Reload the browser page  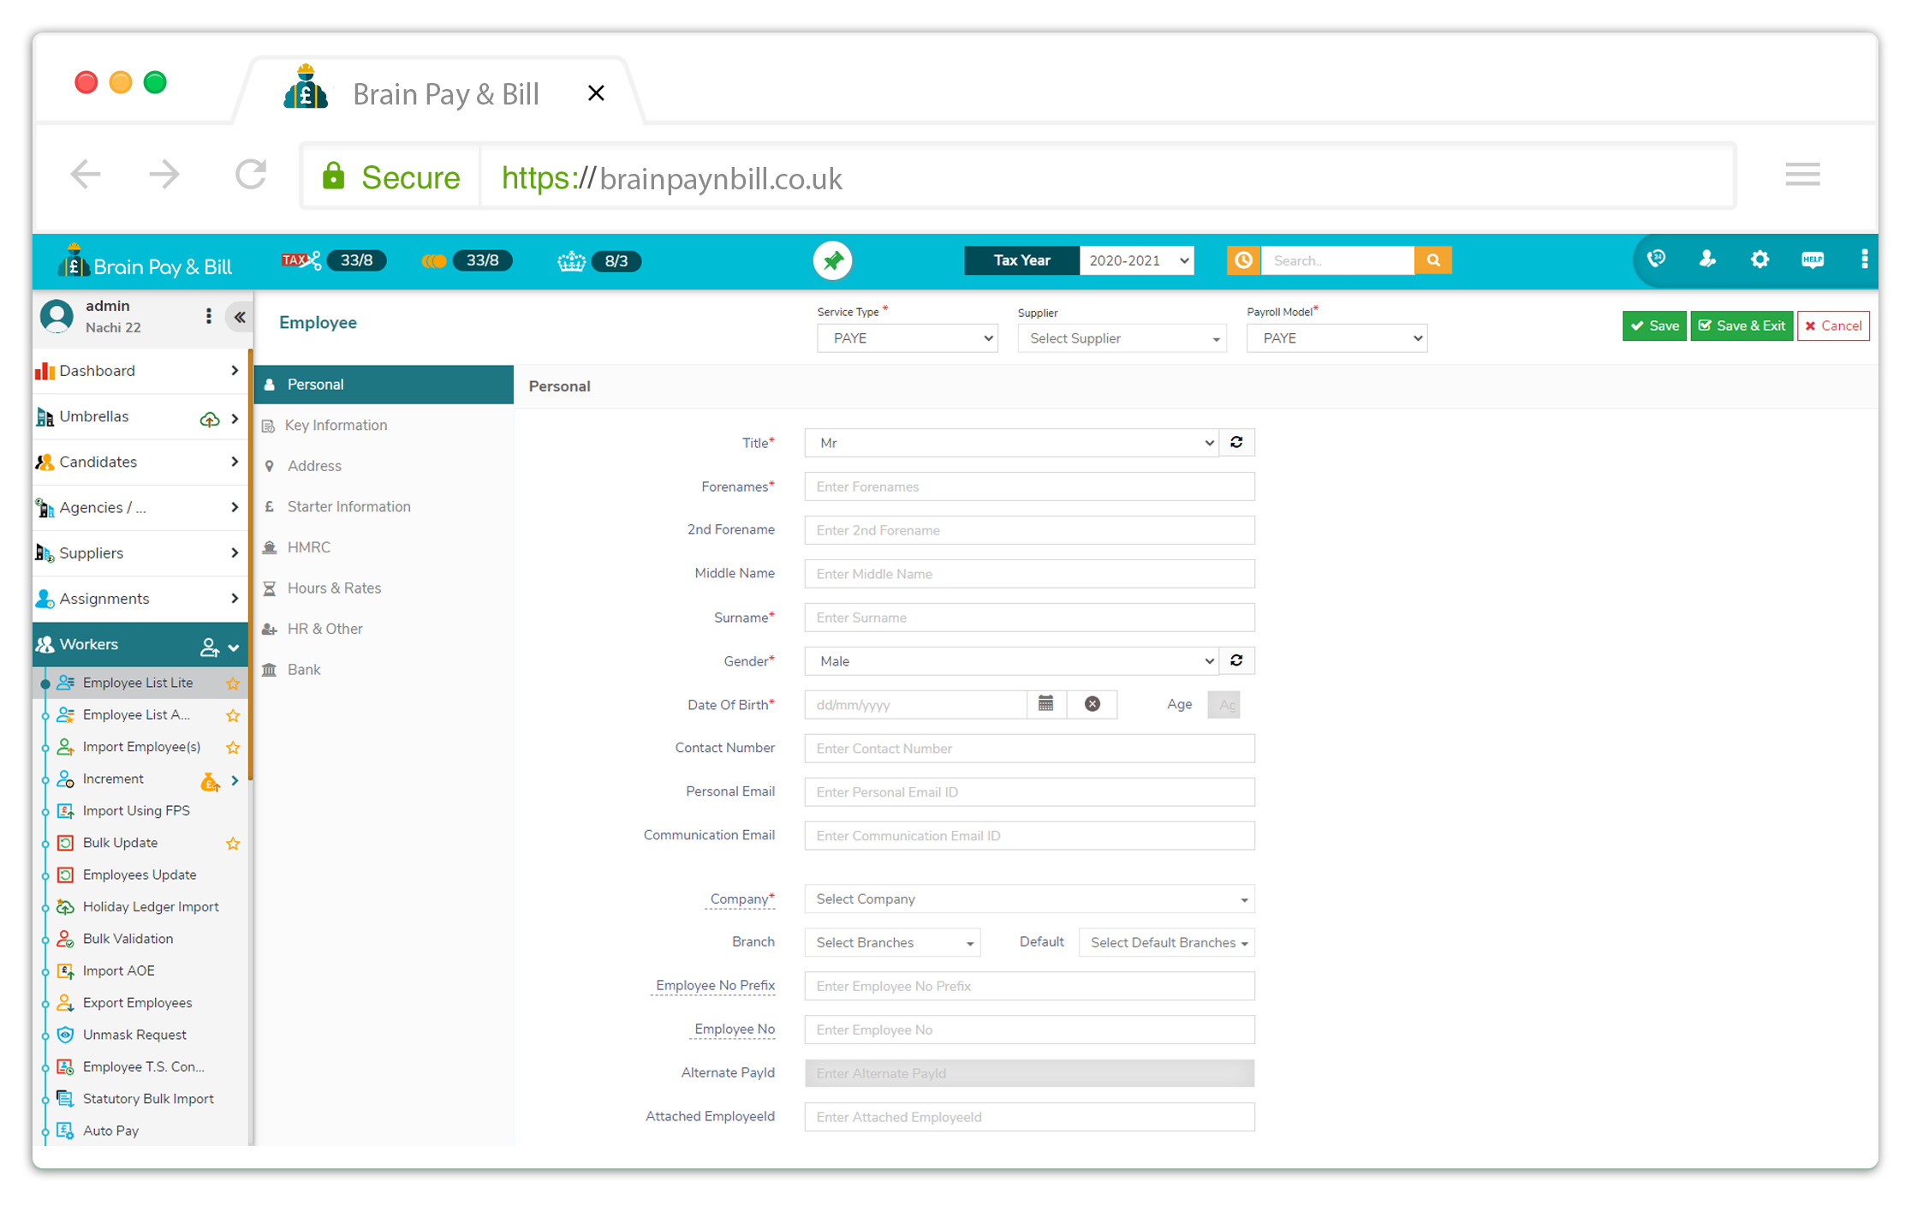point(251,175)
